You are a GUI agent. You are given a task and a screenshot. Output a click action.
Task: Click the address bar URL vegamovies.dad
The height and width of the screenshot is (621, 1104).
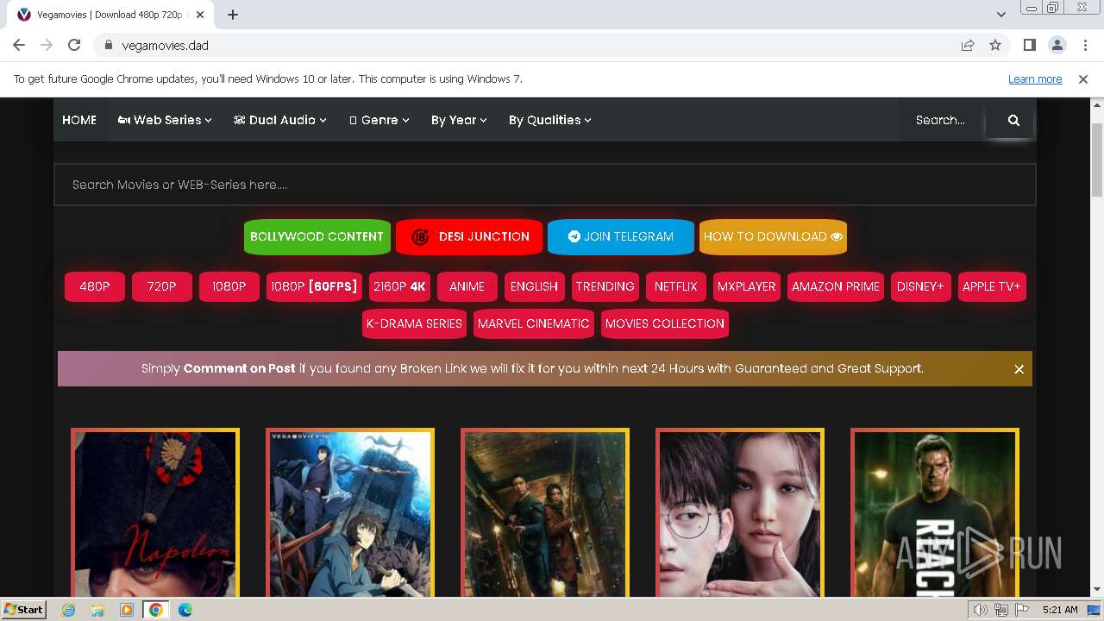tap(166, 45)
